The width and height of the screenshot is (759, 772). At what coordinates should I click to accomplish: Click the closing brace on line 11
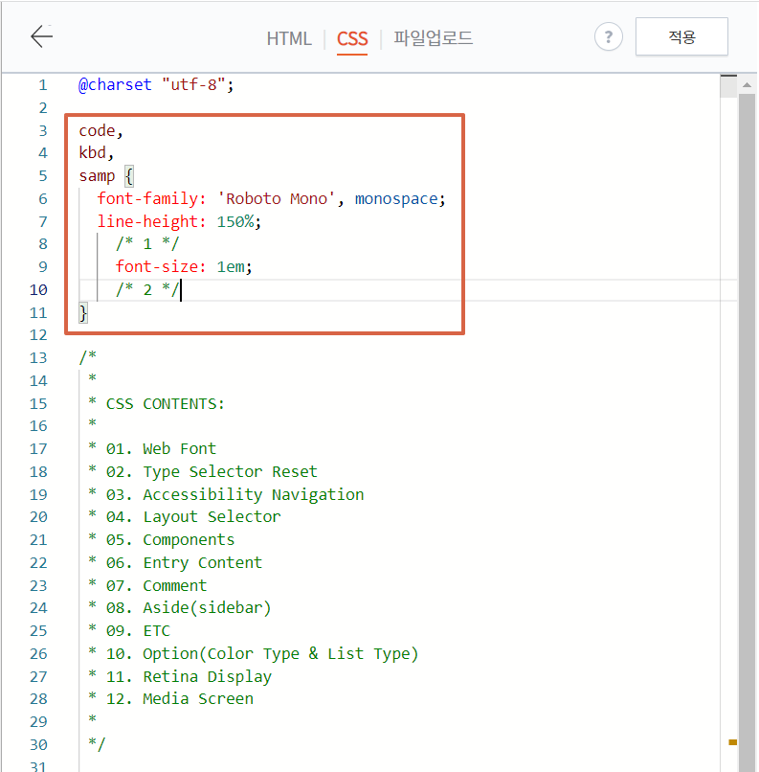(x=83, y=312)
